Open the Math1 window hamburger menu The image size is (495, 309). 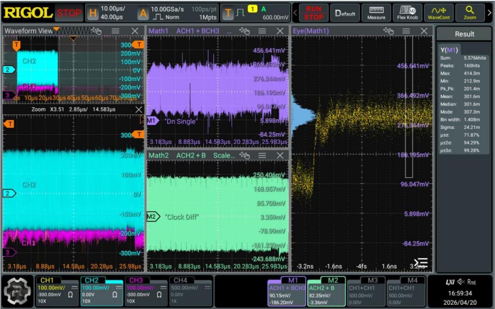pyautogui.click(x=262, y=30)
